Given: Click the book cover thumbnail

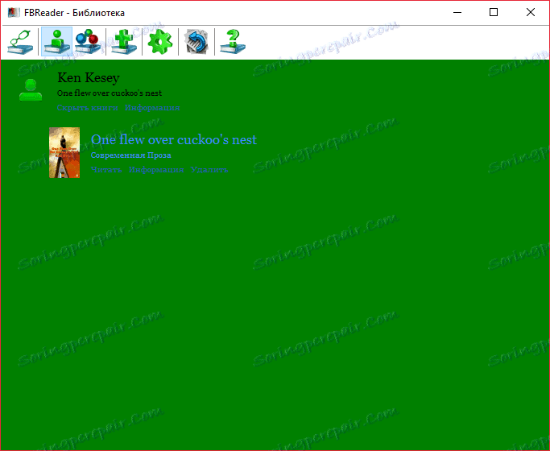Looking at the screenshot, I should coord(64,152).
